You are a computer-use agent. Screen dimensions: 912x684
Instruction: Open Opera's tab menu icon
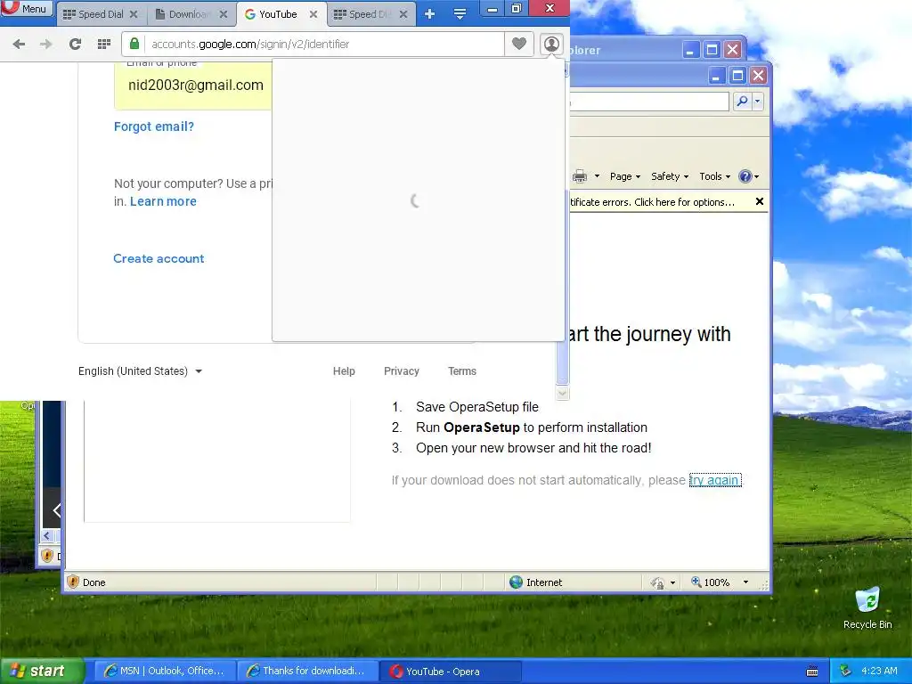460,14
